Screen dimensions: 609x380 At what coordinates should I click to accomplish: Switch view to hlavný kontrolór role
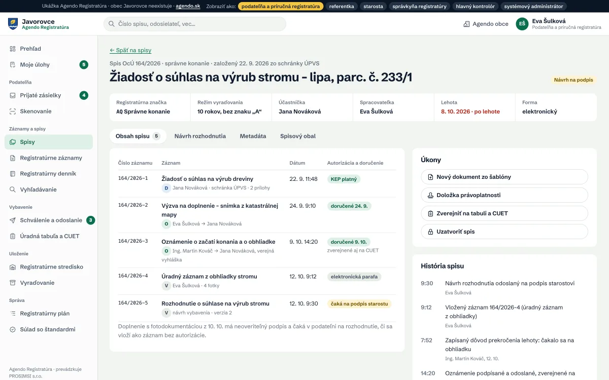476,7
